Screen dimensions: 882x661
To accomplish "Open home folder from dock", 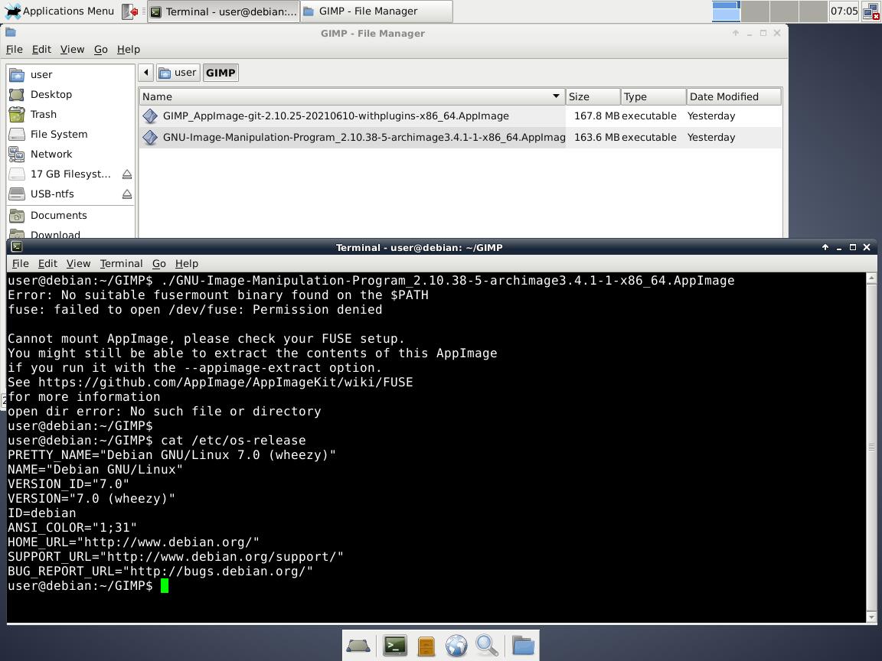I will [x=523, y=646].
